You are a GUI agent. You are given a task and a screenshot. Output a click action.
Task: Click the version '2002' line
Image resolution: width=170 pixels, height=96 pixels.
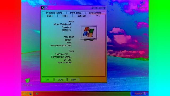(x=67, y=30)
